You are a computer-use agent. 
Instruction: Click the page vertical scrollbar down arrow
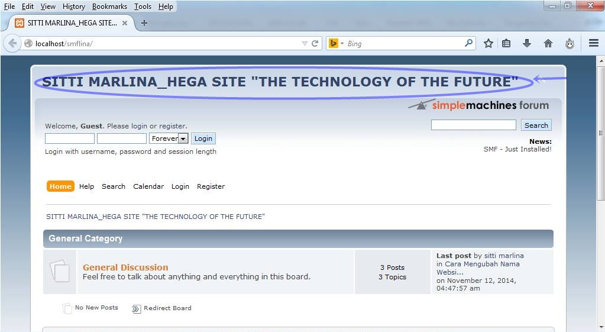point(601,327)
